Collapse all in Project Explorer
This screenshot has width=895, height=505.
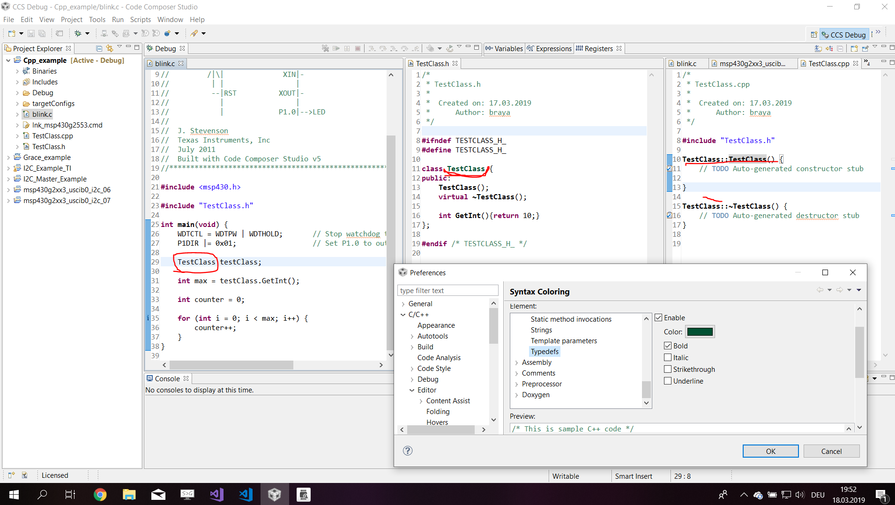99,48
